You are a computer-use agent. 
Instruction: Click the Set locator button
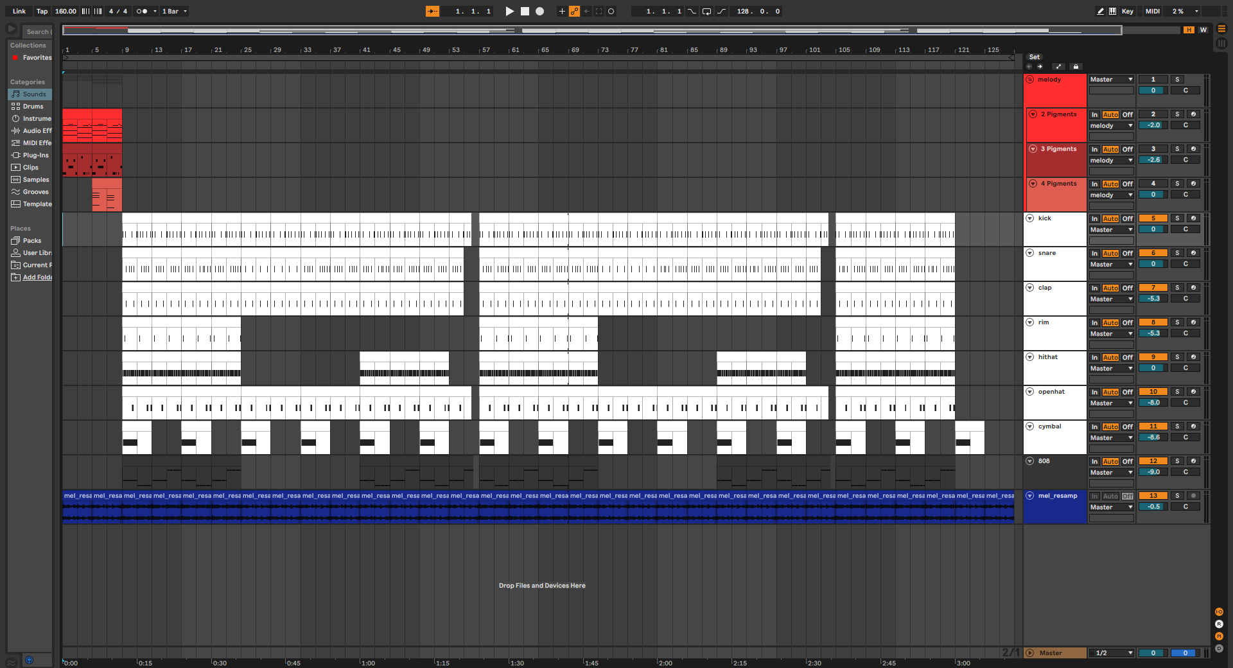[1035, 57]
